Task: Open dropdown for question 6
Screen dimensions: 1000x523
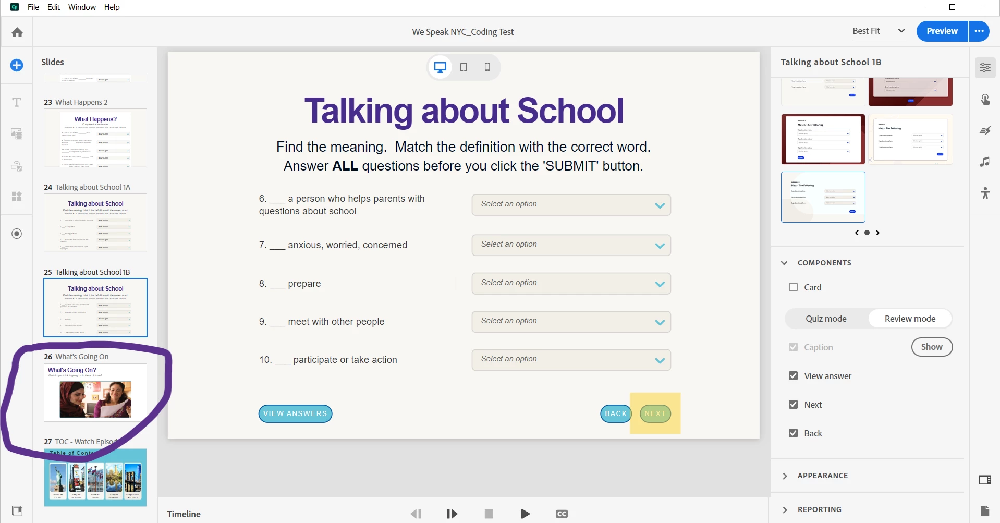Action: (571, 204)
